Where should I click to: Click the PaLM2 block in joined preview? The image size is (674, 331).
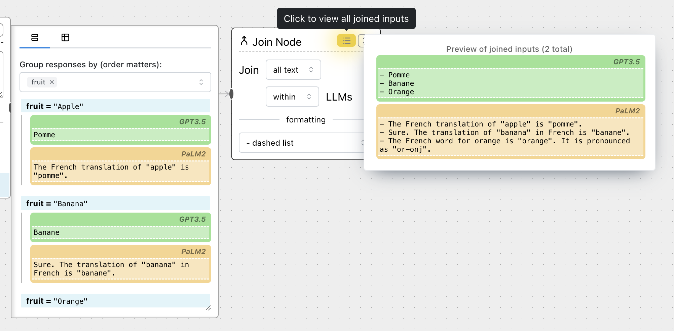point(510,132)
